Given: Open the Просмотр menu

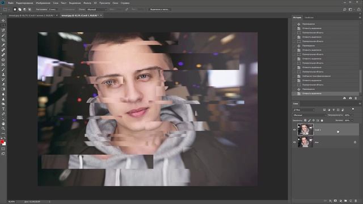Looking at the screenshot, I should 104,3.
